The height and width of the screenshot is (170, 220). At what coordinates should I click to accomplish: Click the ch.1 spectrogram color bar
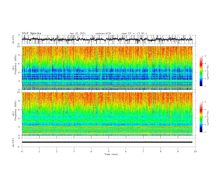click(201, 71)
